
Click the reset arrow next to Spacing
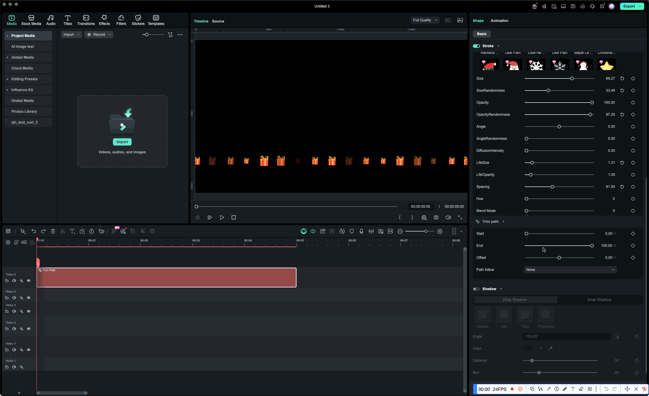pos(622,187)
